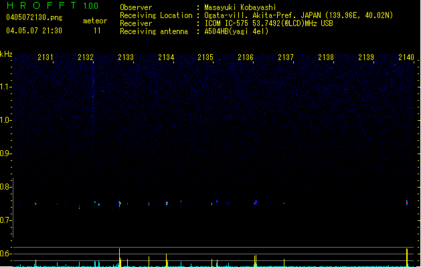Click the yellow power spike at 2140

(407, 258)
